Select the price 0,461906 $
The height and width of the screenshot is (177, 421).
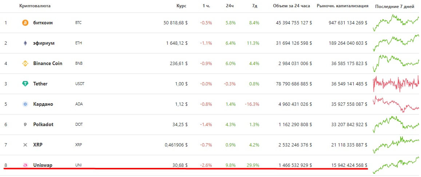(176, 145)
